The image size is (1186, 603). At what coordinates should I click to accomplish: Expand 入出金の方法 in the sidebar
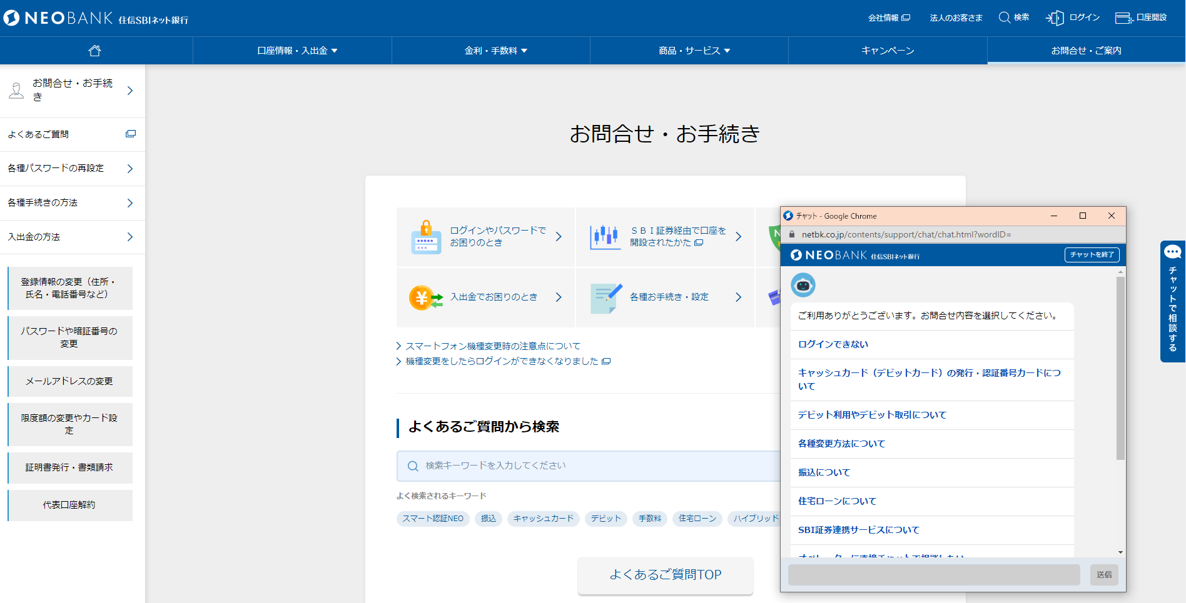73,237
